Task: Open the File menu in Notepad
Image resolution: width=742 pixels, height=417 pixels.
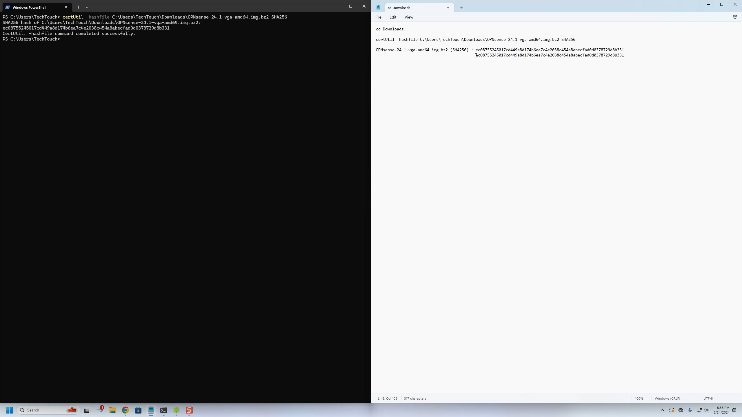Action: [378, 17]
